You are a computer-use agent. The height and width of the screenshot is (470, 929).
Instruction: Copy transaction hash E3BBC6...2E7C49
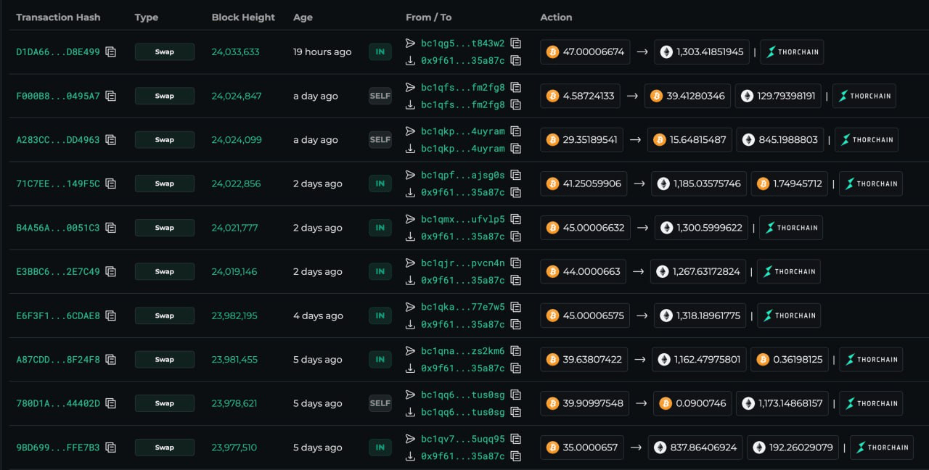tap(110, 271)
